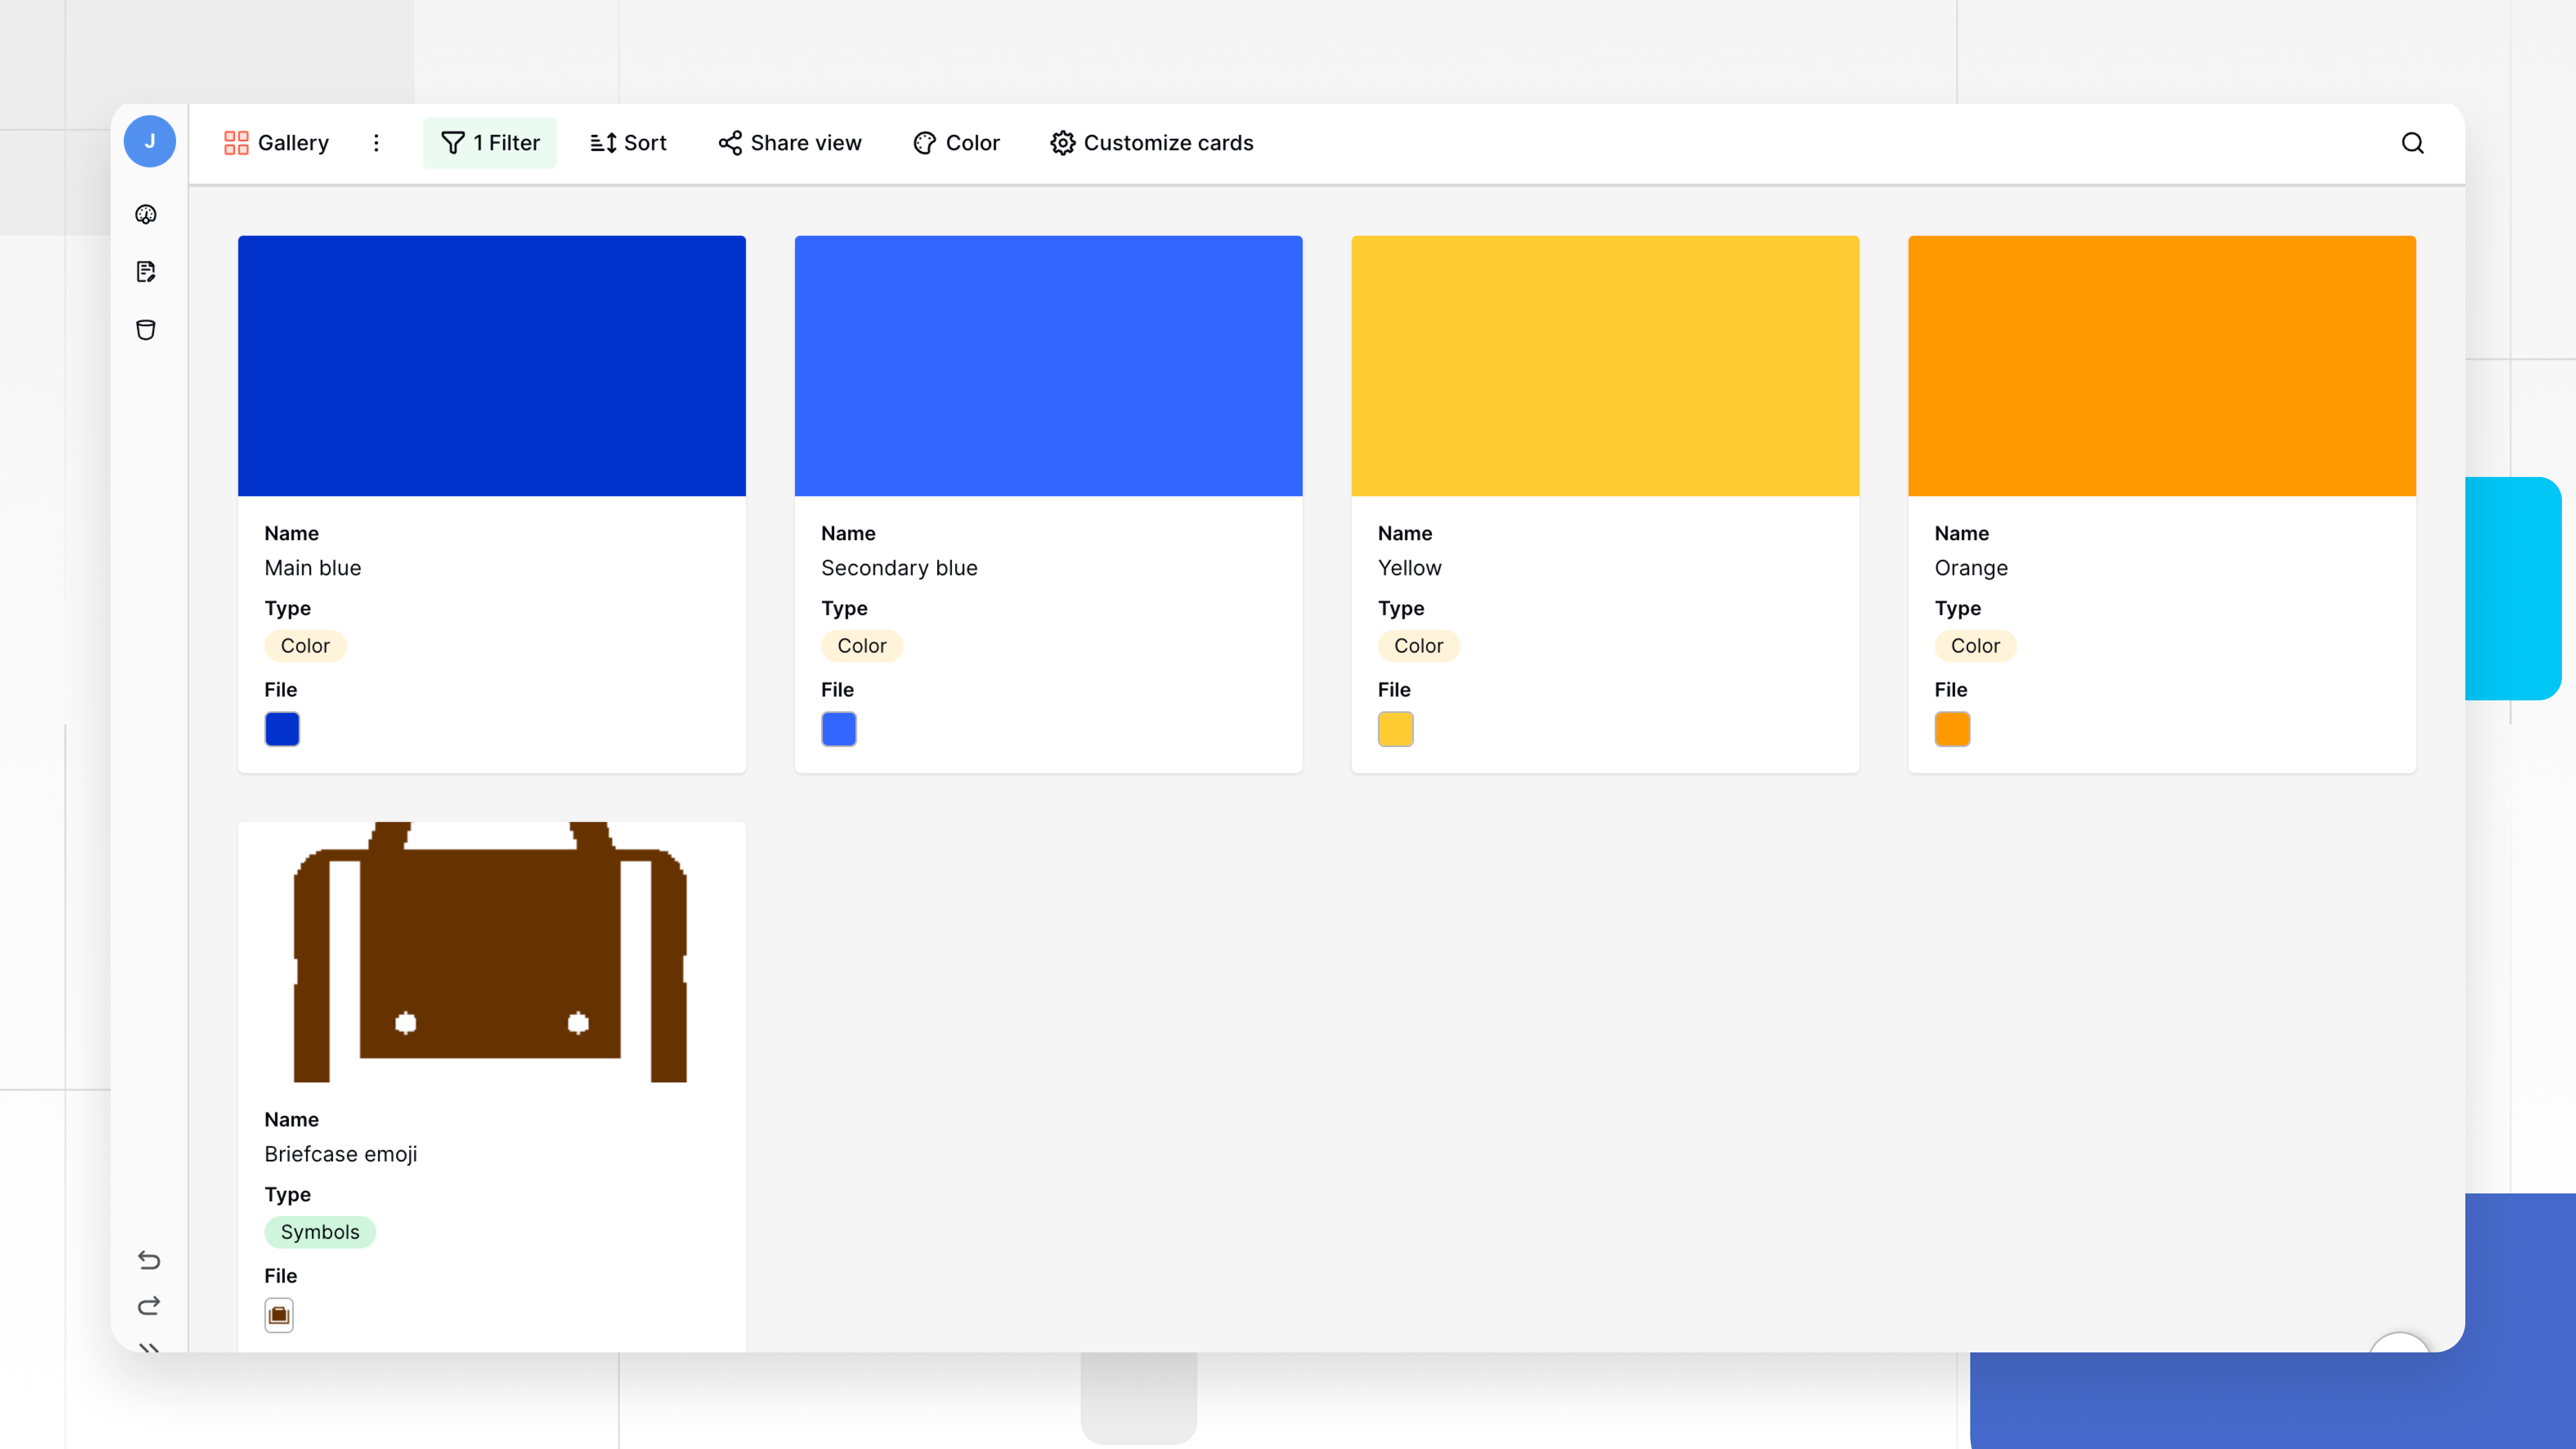Switch to the Gallery view tab
The image size is (2576, 1449).
click(x=276, y=143)
